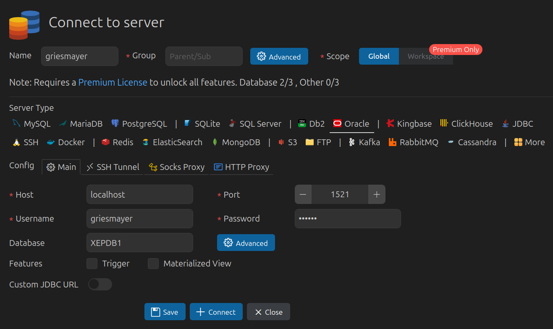Enable the Trigger feature checkbox

pyautogui.click(x=92, y=264)
